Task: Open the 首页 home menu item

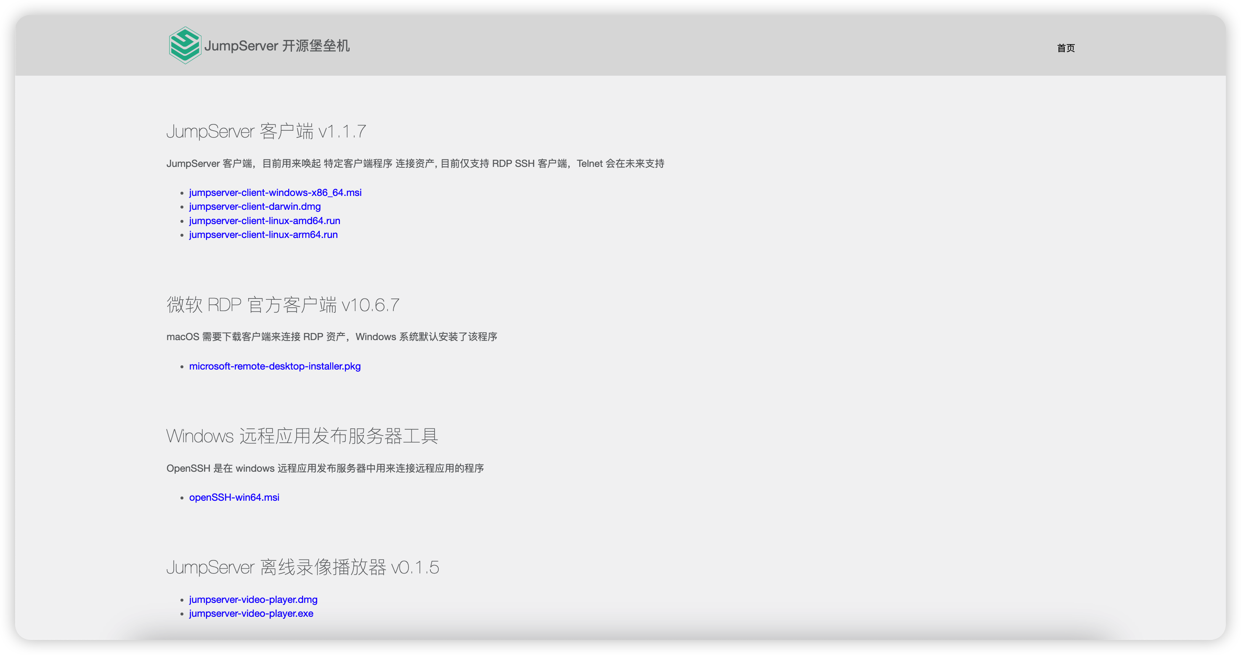Action: (x=1066, y=48)
